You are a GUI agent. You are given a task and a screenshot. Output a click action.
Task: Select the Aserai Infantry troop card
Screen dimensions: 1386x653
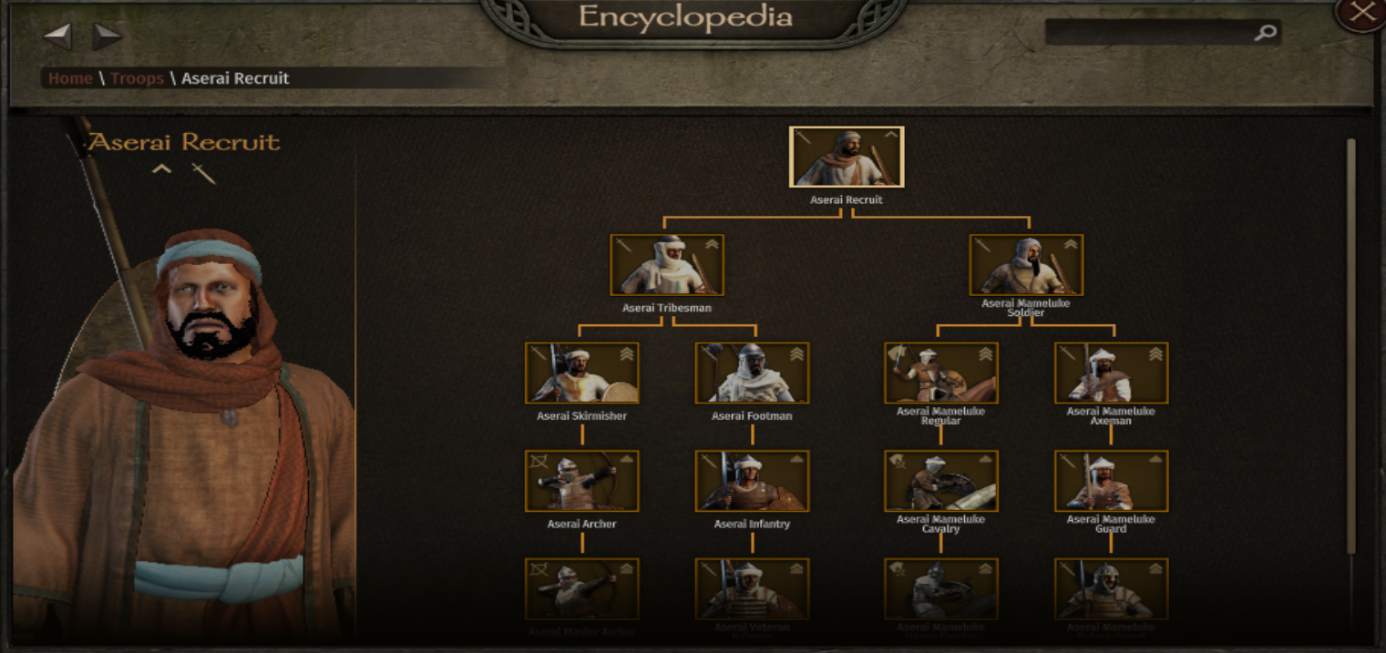coord(752,481)
